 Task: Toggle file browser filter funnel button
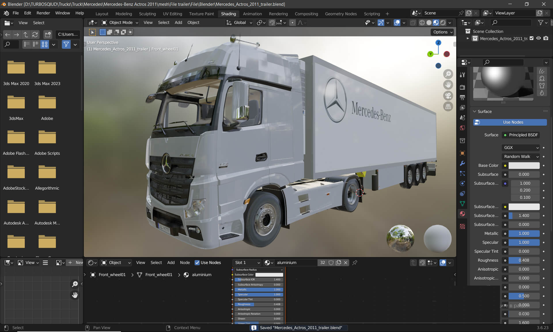click(66, 44)
